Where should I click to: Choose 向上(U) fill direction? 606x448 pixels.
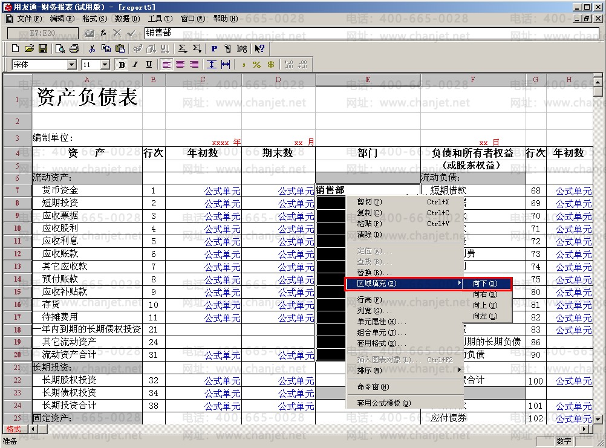coord(487,305)
